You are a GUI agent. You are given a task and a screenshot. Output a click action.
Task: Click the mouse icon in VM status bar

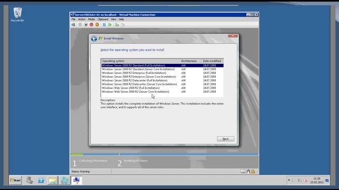click(x=248, y=172)
